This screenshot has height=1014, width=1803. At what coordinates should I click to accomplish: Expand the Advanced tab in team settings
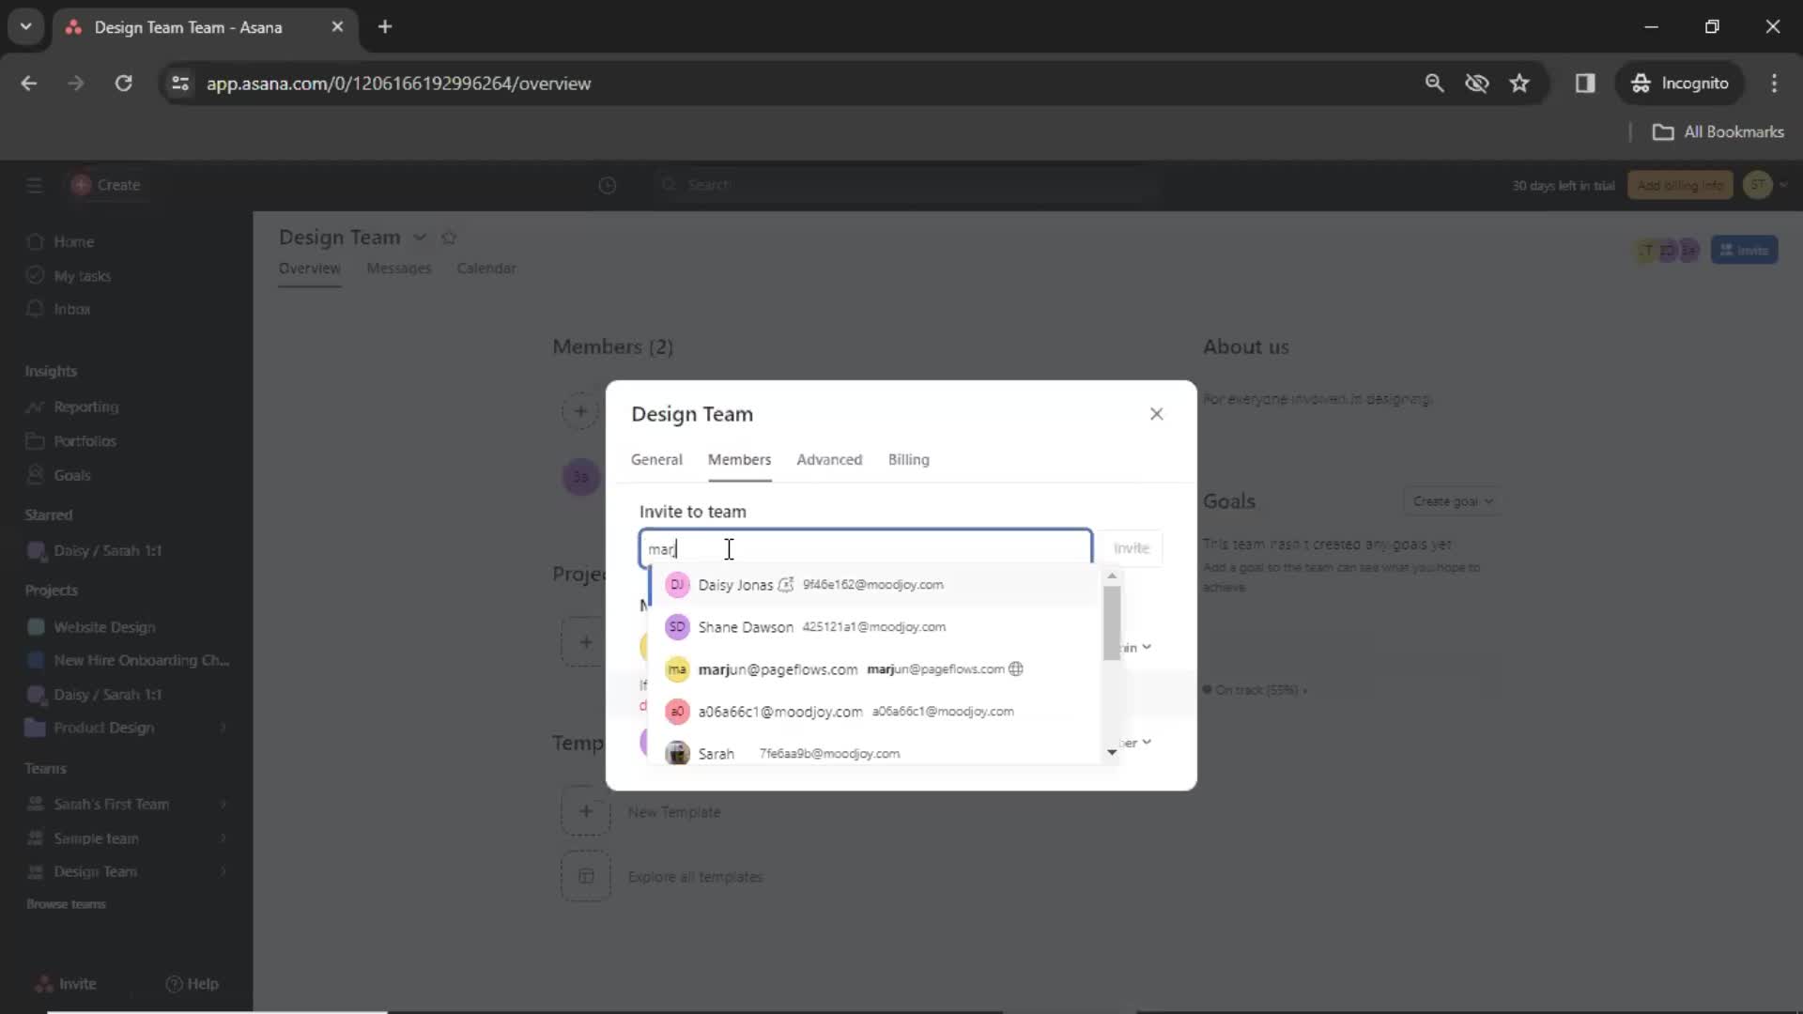pyautogui.click(x=830, y=459)
